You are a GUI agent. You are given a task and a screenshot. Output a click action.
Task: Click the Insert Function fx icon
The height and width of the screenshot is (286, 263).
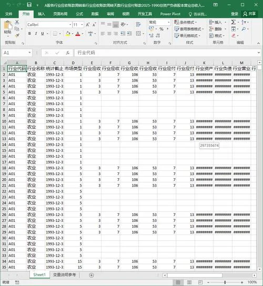tap(67, 53)
